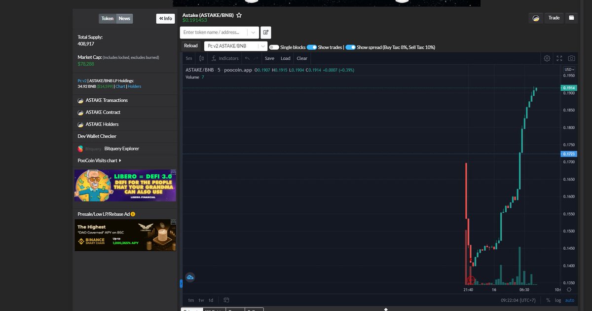The height and width of the screenshot is (311, 592).
Task: Open the token edit icon beside search
Action: (x=266, y=33)
